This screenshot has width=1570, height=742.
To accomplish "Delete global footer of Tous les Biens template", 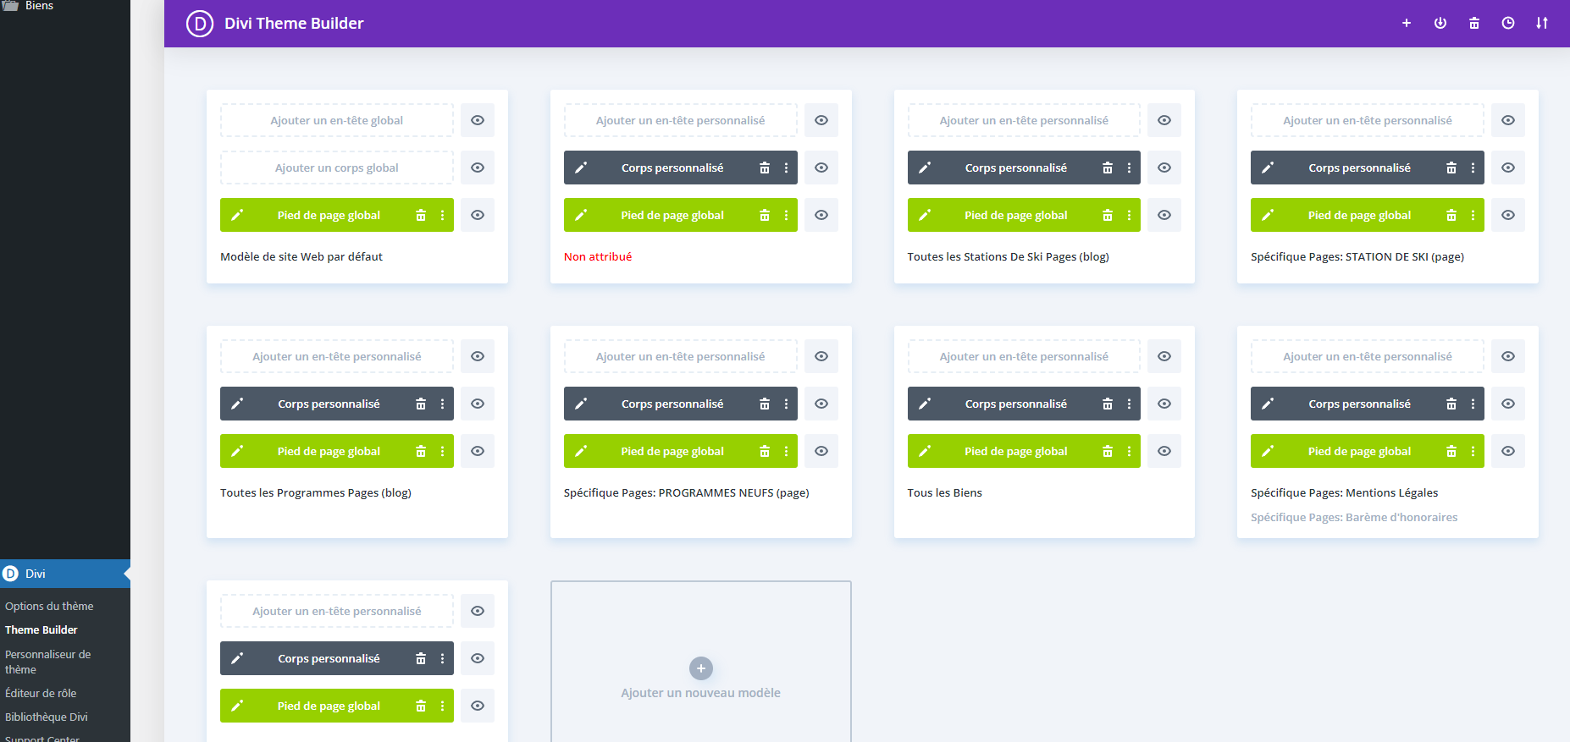I will 1108,451.
